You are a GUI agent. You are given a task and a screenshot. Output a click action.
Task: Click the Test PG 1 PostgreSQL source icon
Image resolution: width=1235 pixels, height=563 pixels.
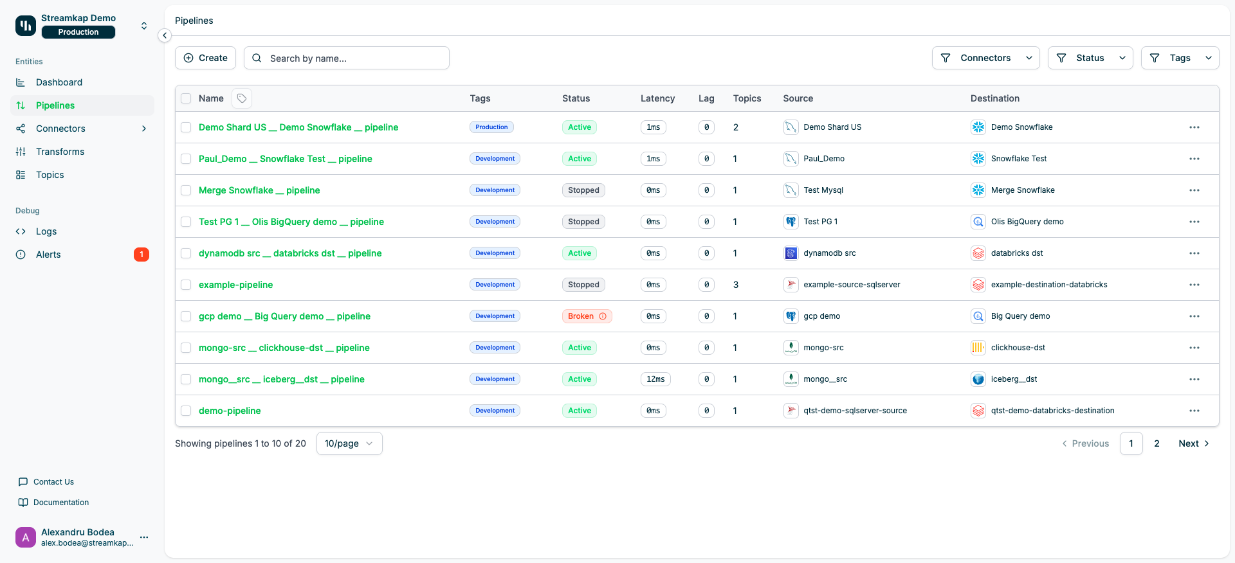click(791, 222)
